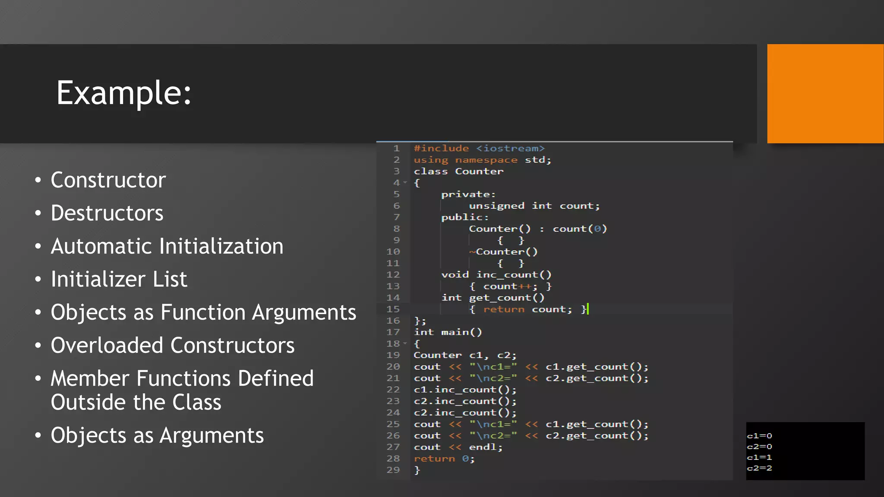This screenshot has height=497, width=884.
Task: Click 'c2.inc_count();' on line 23
Action: point(465,401)
